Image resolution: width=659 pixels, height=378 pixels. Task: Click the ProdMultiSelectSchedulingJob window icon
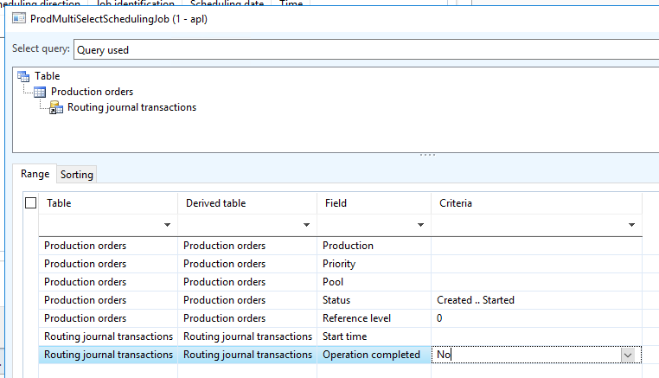pos(18,18)
